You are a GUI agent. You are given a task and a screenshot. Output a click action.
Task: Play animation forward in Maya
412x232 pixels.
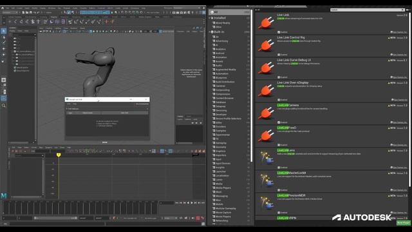click(192, 203)
